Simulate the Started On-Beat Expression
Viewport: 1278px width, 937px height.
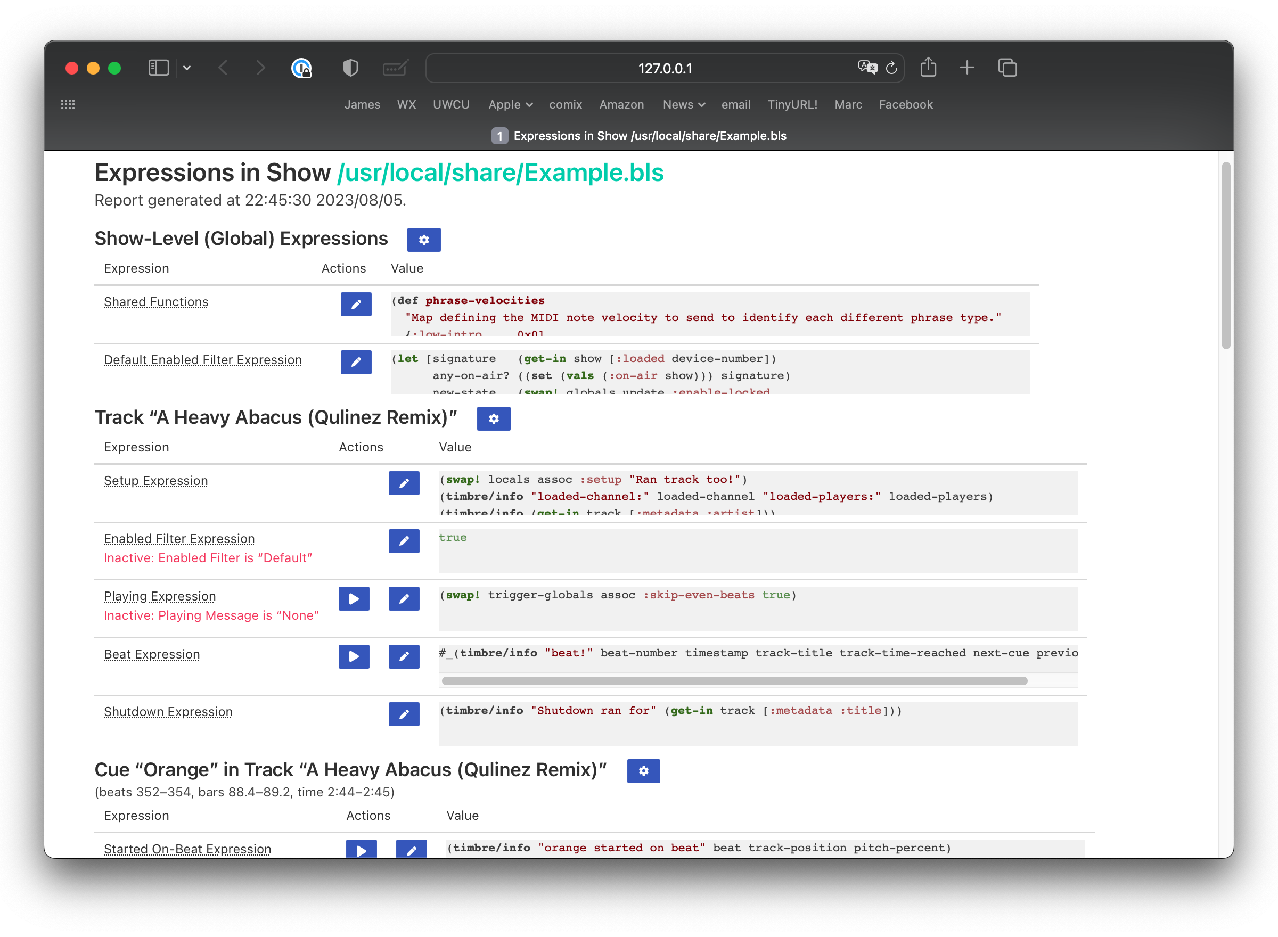(362, 849)
